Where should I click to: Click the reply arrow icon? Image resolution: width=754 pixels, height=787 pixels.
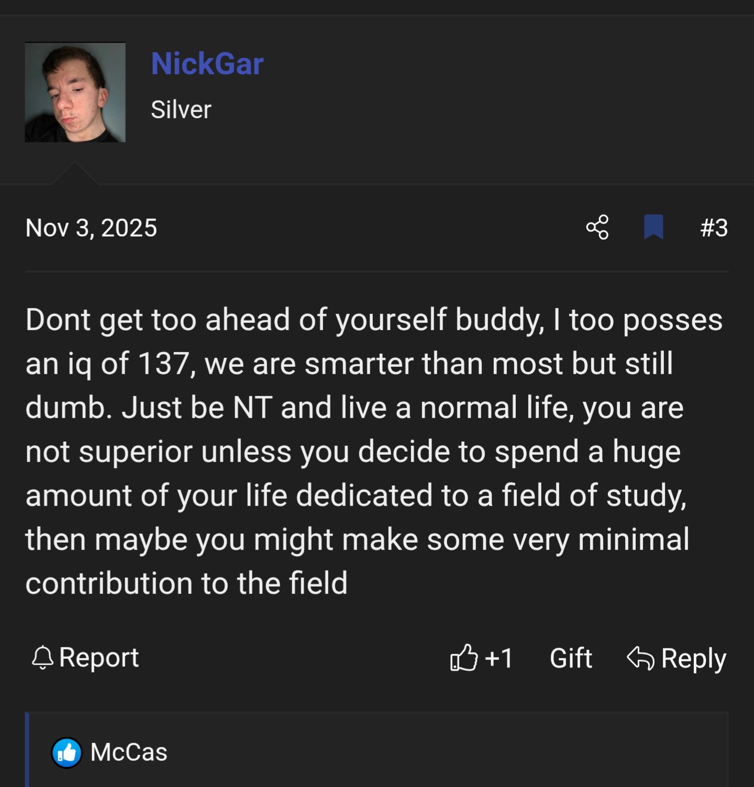(640, 658)
